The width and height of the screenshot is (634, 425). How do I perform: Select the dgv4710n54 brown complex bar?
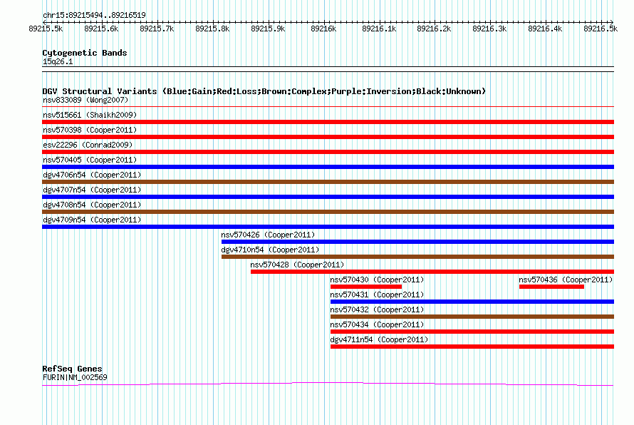click(x=417, y=257)
